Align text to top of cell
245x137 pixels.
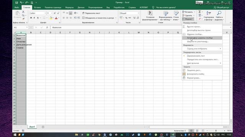click(x=64, y=13)
